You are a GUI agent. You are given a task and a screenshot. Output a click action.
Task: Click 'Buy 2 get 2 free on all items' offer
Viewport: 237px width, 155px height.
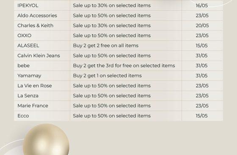pyautogui.click(x=106, y=46)
